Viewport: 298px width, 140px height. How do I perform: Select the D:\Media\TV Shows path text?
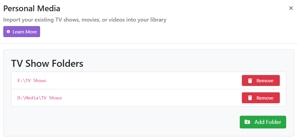pyautogui.click(x=40, y=98)
